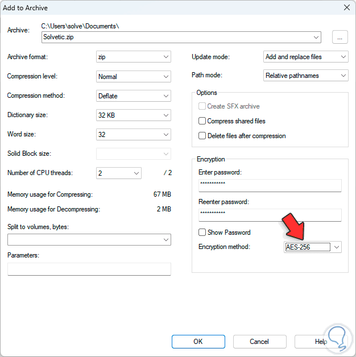Click the Cancel button
This screenshot has width=356, height=357.
pos(259,342)
